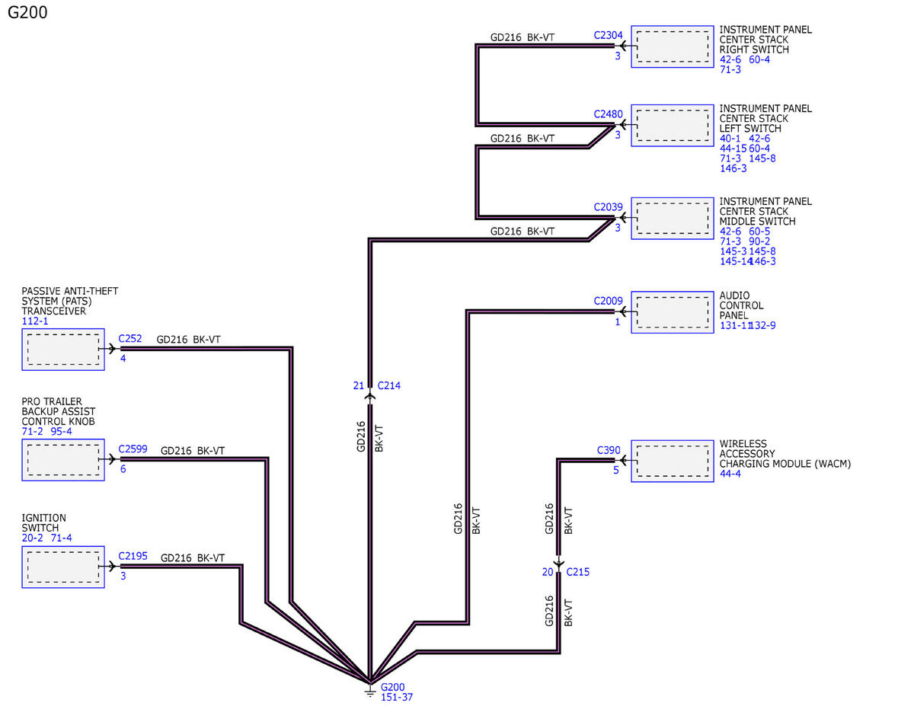
Task: Select the blue G200 ground label above 151-37
Action: pos(393,686)
